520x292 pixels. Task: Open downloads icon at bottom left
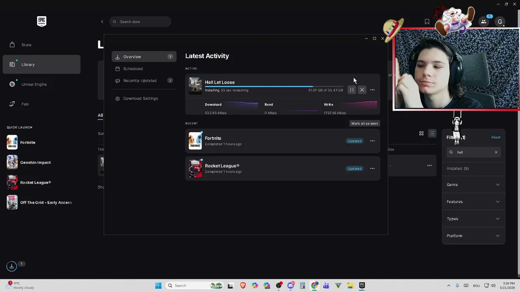(x=11, y=266)
